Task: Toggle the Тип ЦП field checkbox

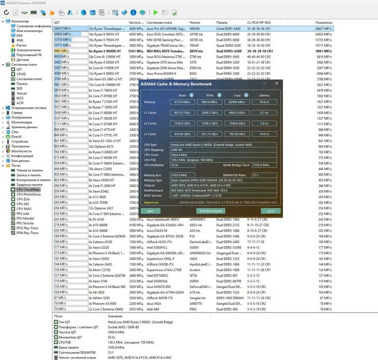Action: click(x=56, y=322)
